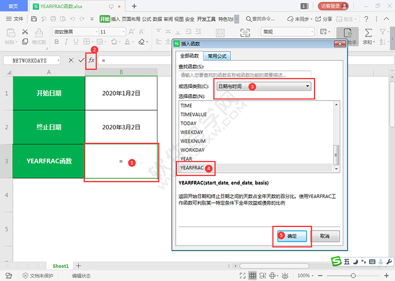Click the zoom out minus button
Image resolution: width=395 pixels, height=281 pixels.
320,275
